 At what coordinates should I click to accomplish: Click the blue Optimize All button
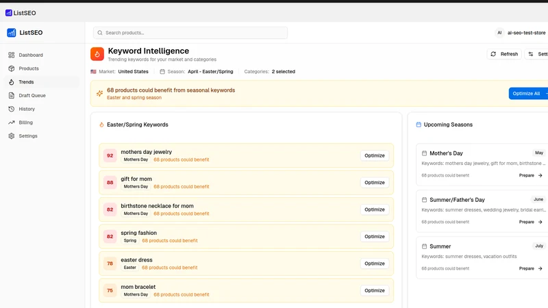[x=528, y=94]
